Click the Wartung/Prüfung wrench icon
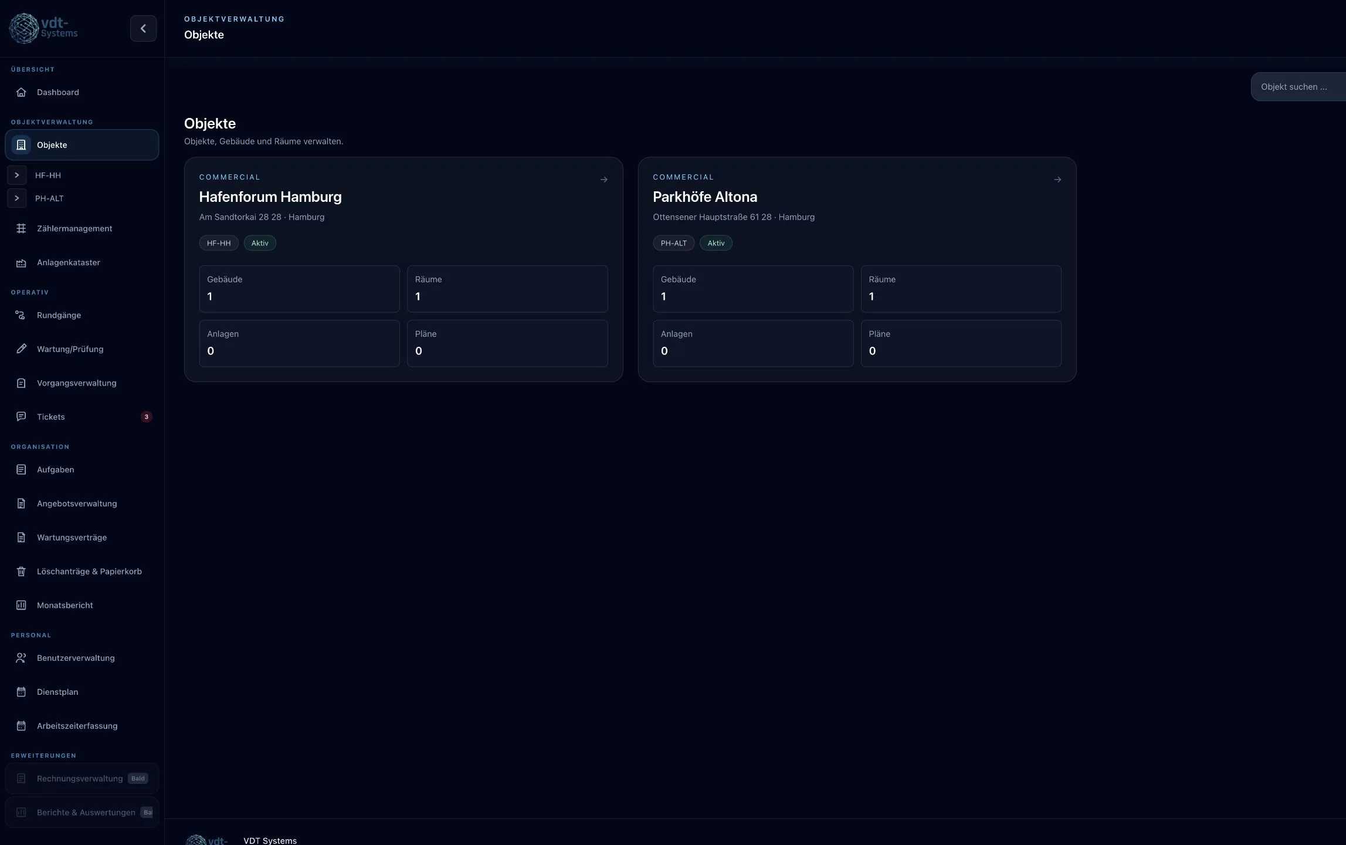The height and width of the screenshot is (845, 1346). (21, 349)
